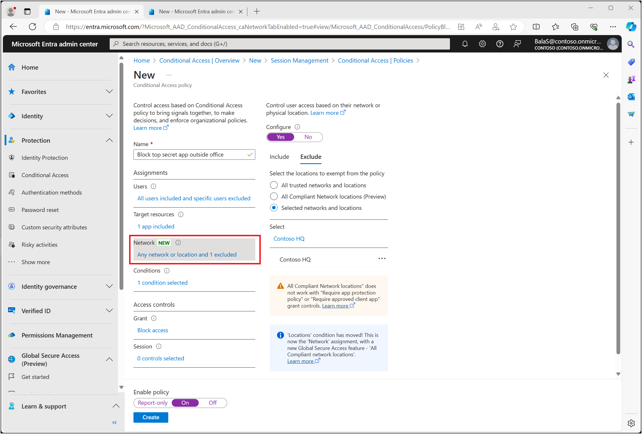Open Contoso HQ ellipsis options
The image size is (642, 434).
pos(382,259)
